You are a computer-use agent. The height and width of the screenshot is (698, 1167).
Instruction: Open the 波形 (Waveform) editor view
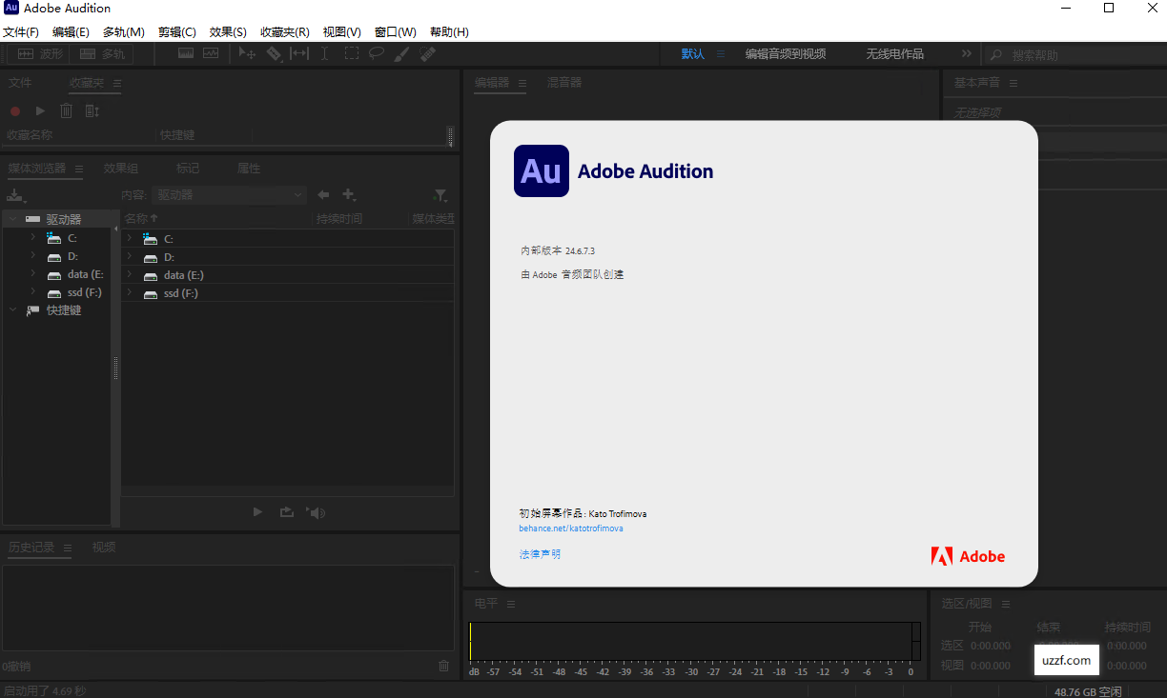[36, 53]
